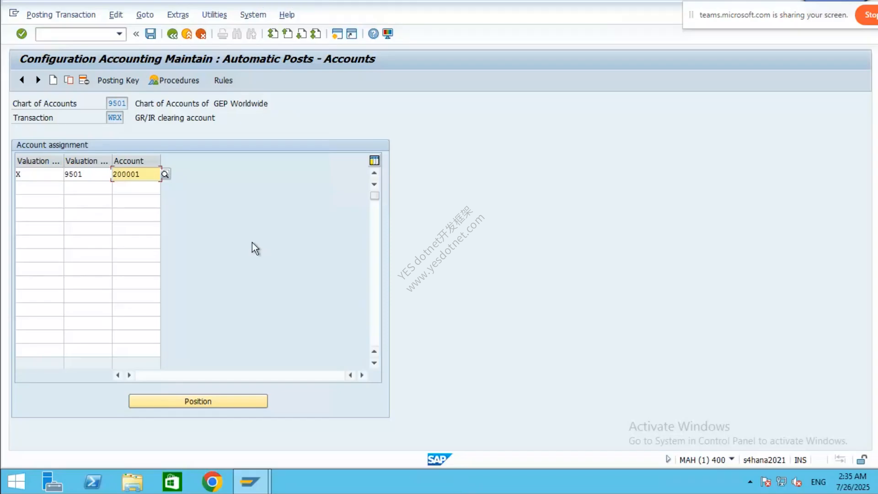Click the search help icon beside Account

point(165,174)
